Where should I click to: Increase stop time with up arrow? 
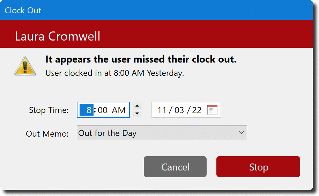(137, 106)
